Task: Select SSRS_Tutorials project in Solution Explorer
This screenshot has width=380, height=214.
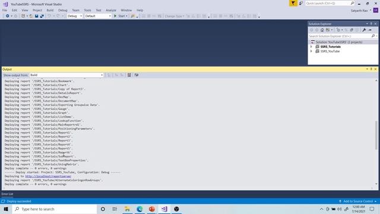Action: pos(330,46)
